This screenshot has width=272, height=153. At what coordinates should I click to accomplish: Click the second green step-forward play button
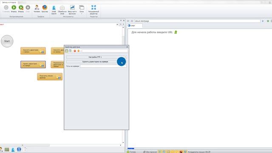[21, 8]
